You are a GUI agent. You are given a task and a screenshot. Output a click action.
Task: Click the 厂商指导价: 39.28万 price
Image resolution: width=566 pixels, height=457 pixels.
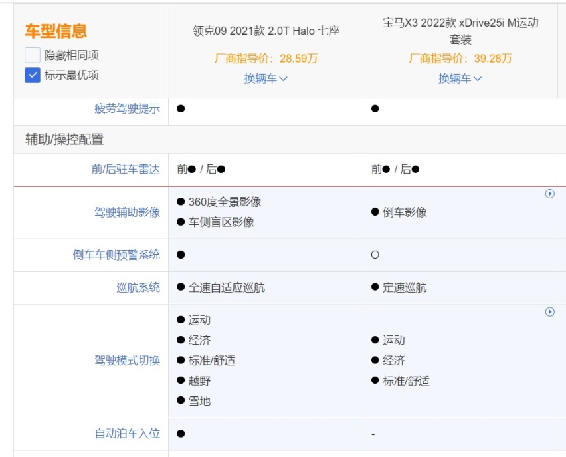tap(460, 59)
